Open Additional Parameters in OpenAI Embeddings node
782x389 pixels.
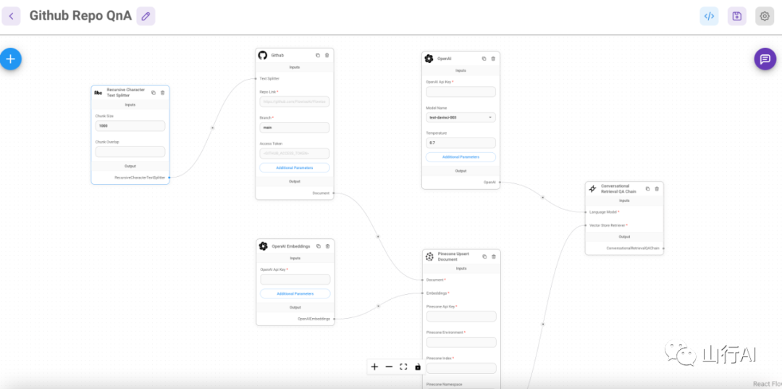point(295,294)
